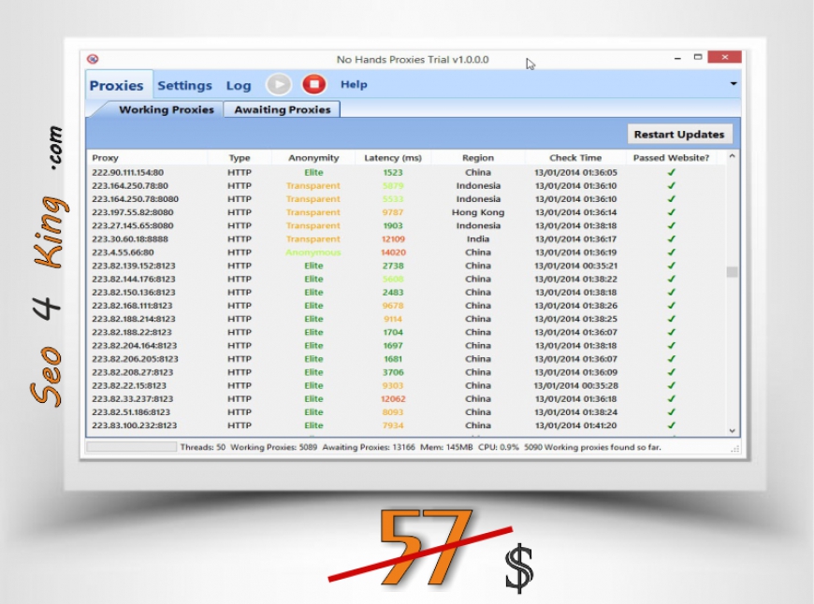Select proxy row 223.27.145.65:8080
The image size is (814, 604).
coord(406,225)
